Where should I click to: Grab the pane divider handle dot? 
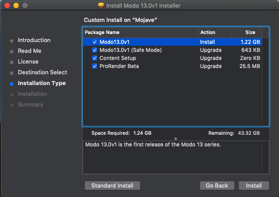[x=176, y=138]
